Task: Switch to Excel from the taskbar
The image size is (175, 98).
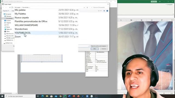Action: tap(65, 96)
